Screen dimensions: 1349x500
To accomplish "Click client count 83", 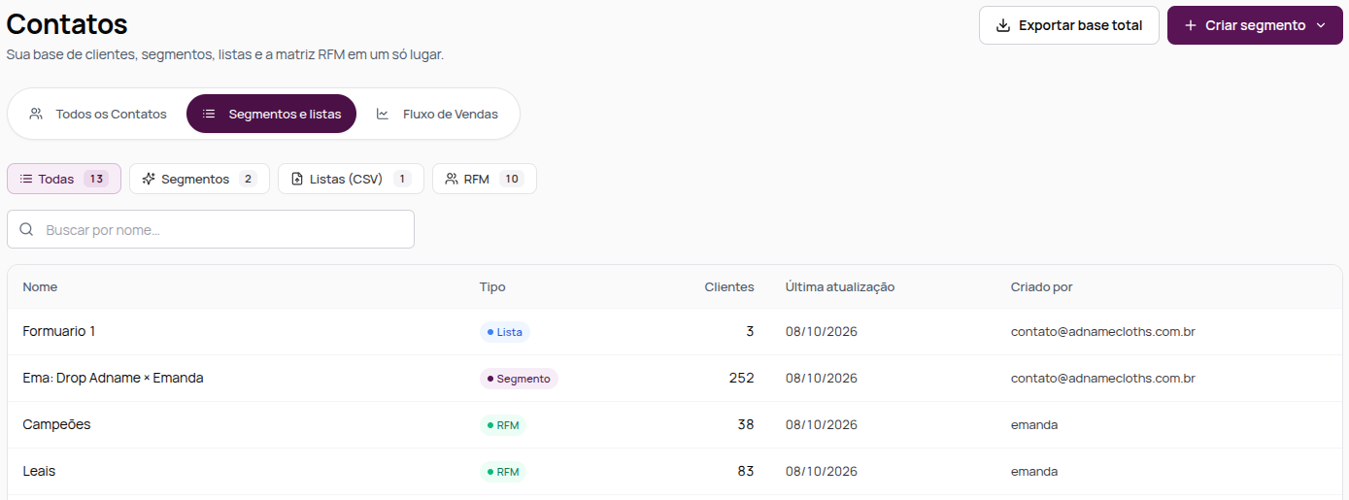I will click(x=746, y=472).
